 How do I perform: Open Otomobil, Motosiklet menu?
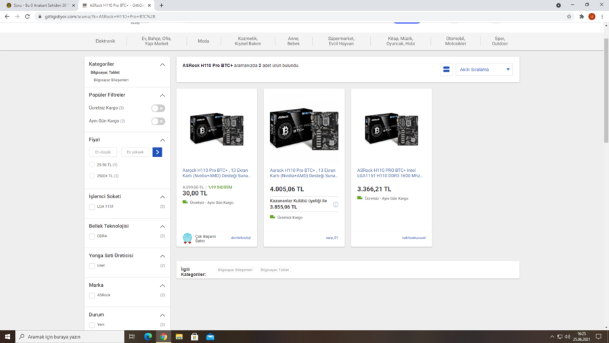(455, 41)
